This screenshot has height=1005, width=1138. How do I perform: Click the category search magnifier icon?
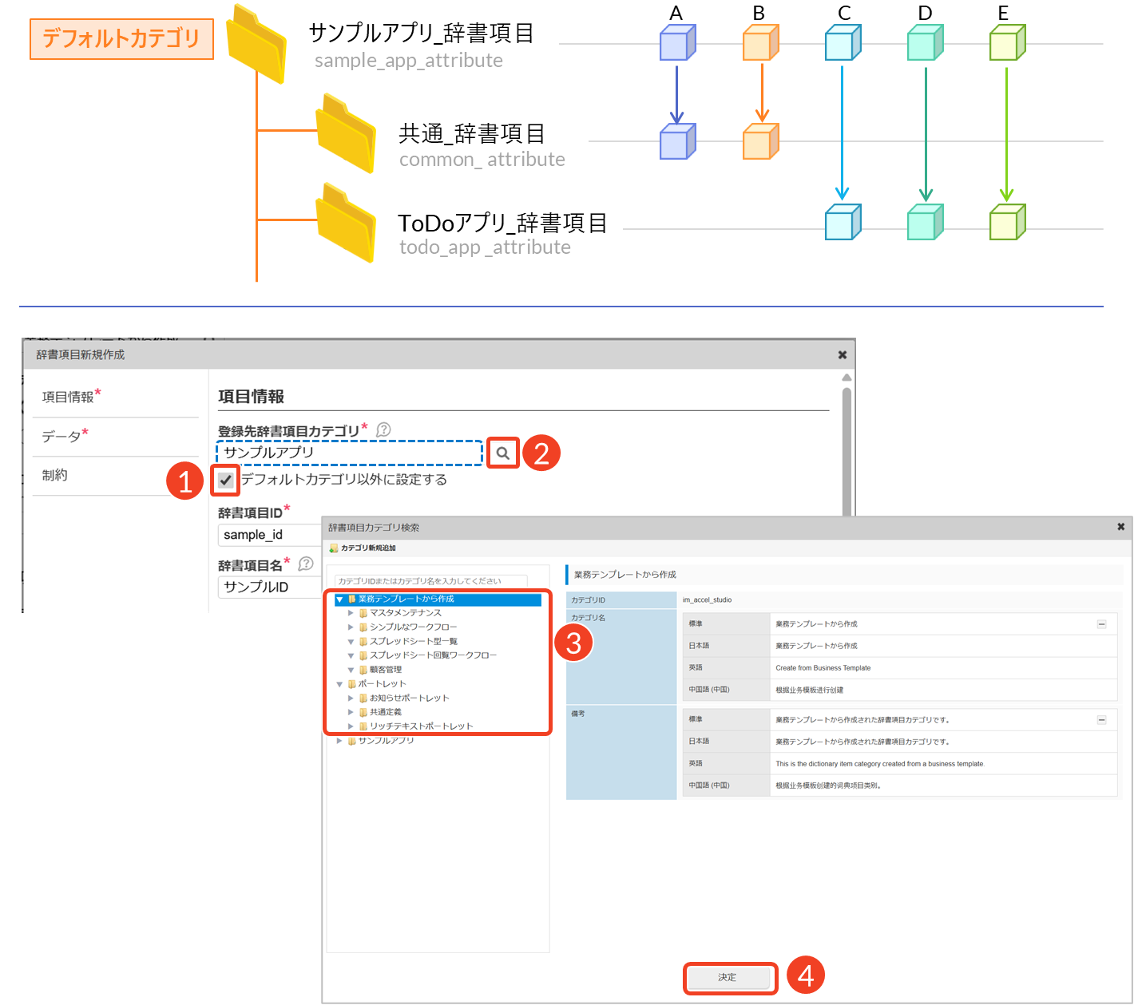click(502, 453)
